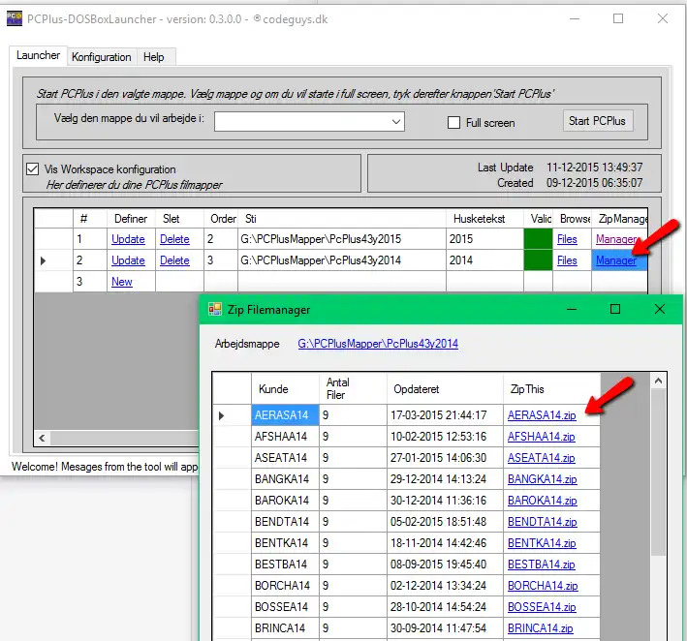This screenshot has height=641, width=687.
Task: Click date cell 17-03-2015 21:44:17
Action: pos(445,415)
